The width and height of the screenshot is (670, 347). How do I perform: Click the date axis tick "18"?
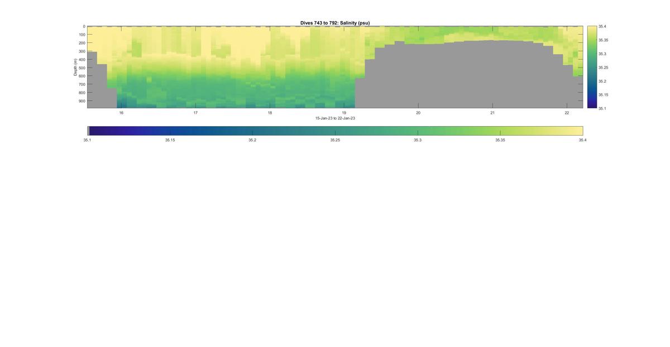(270, 113)
